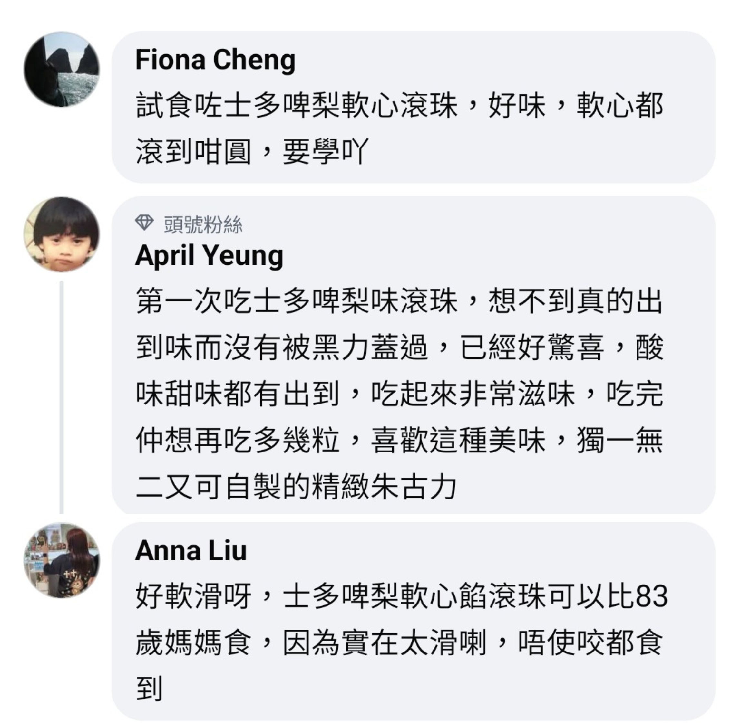Click the single character 到 ending Anna's comment
This screenshot has width=731, height=723.
(150, 689)
